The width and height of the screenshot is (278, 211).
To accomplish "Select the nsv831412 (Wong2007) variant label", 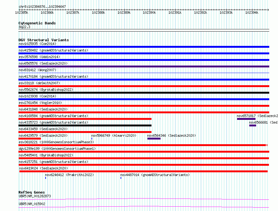I will (37, 70).
